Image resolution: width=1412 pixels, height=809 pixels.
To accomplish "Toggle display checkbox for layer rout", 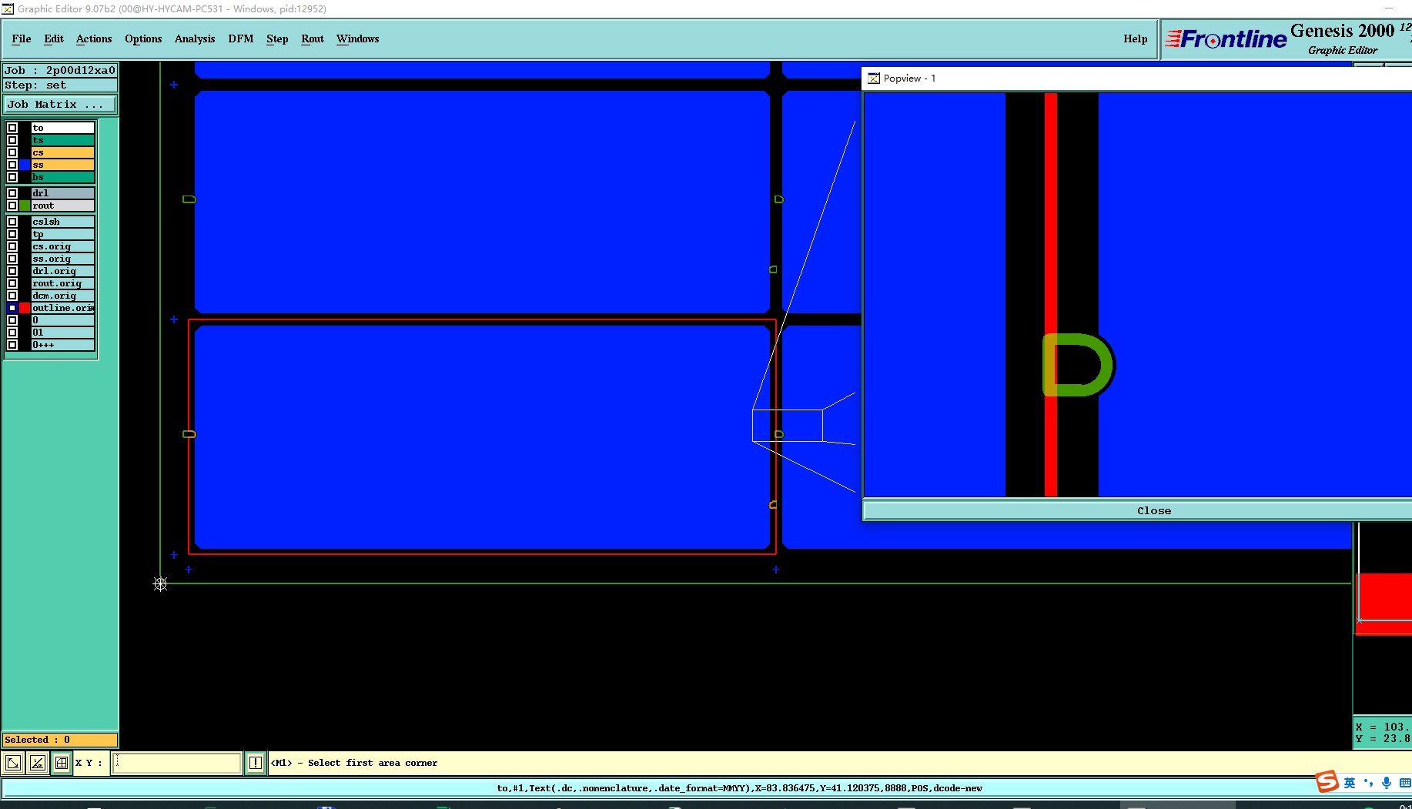I will (12, 206).
